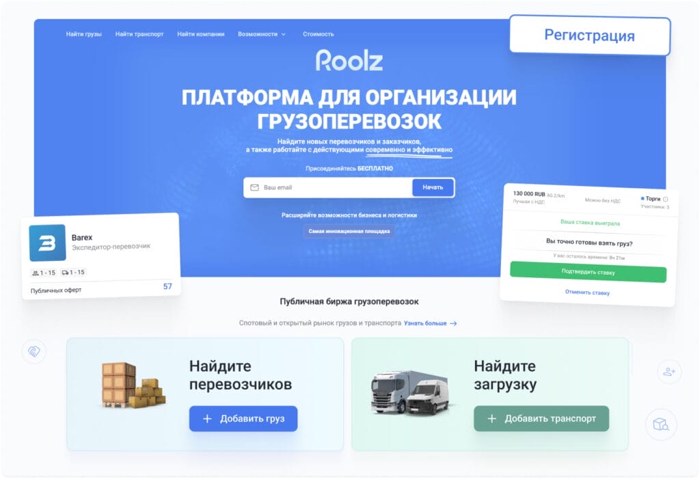Click the truck count icon on the Barex card
Viewport: 700px width, 479px height.
(66, 272)
